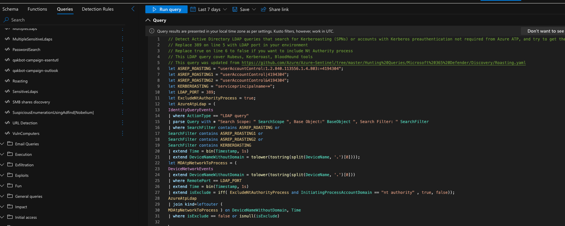Click the Share link button
This screenshot has height=226, width=565.
(x=275, y=9)
